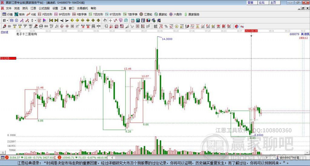Screen dimensions: 310x166
Task: Open the P数字表 tool
Action: (80, 14)
